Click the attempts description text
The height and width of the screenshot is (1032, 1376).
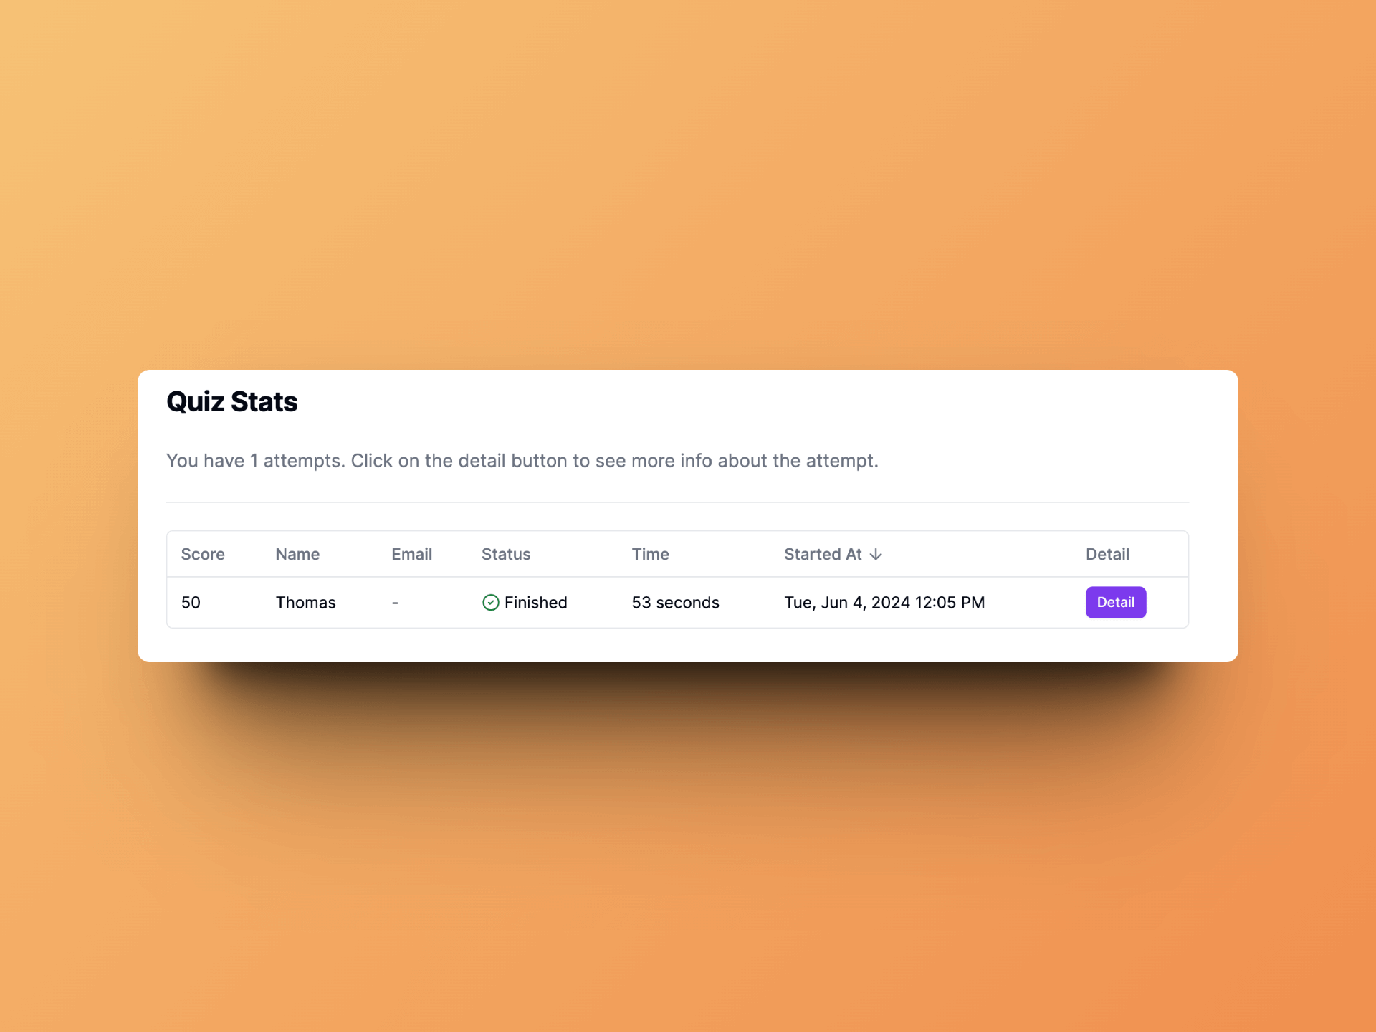522,461
